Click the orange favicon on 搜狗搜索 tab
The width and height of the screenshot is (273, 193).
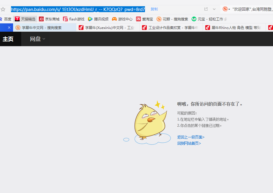pyautogui.click(x=18, y=28)
